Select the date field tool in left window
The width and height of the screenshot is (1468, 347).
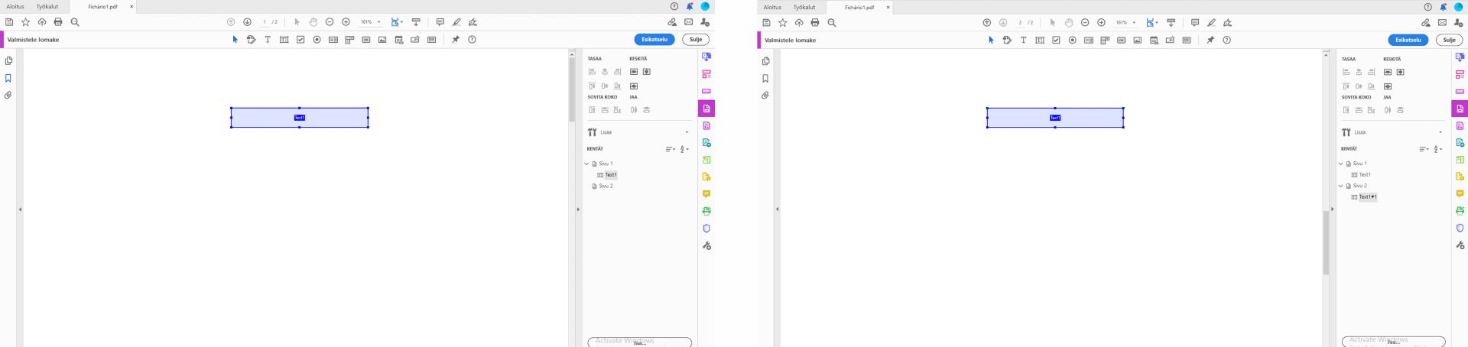[399, 40]
